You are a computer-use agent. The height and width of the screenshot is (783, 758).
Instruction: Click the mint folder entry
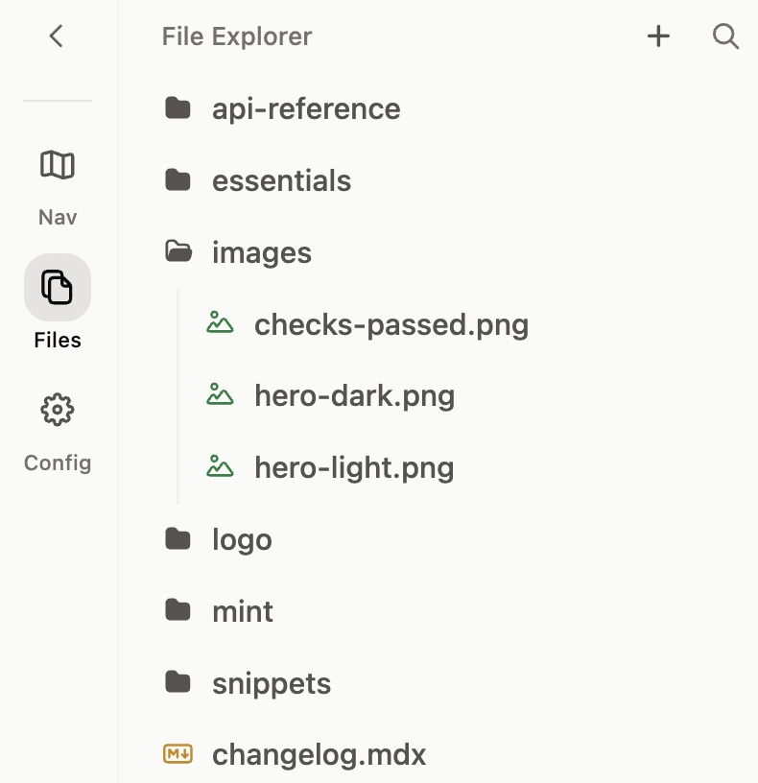[242, 610]
